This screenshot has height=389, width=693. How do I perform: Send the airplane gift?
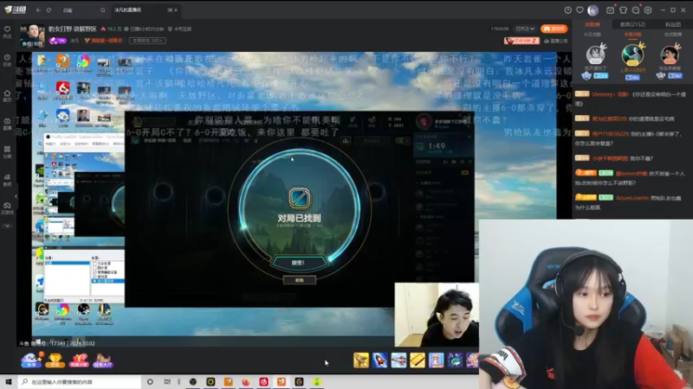pyautogui.click(x=398, y=360)
